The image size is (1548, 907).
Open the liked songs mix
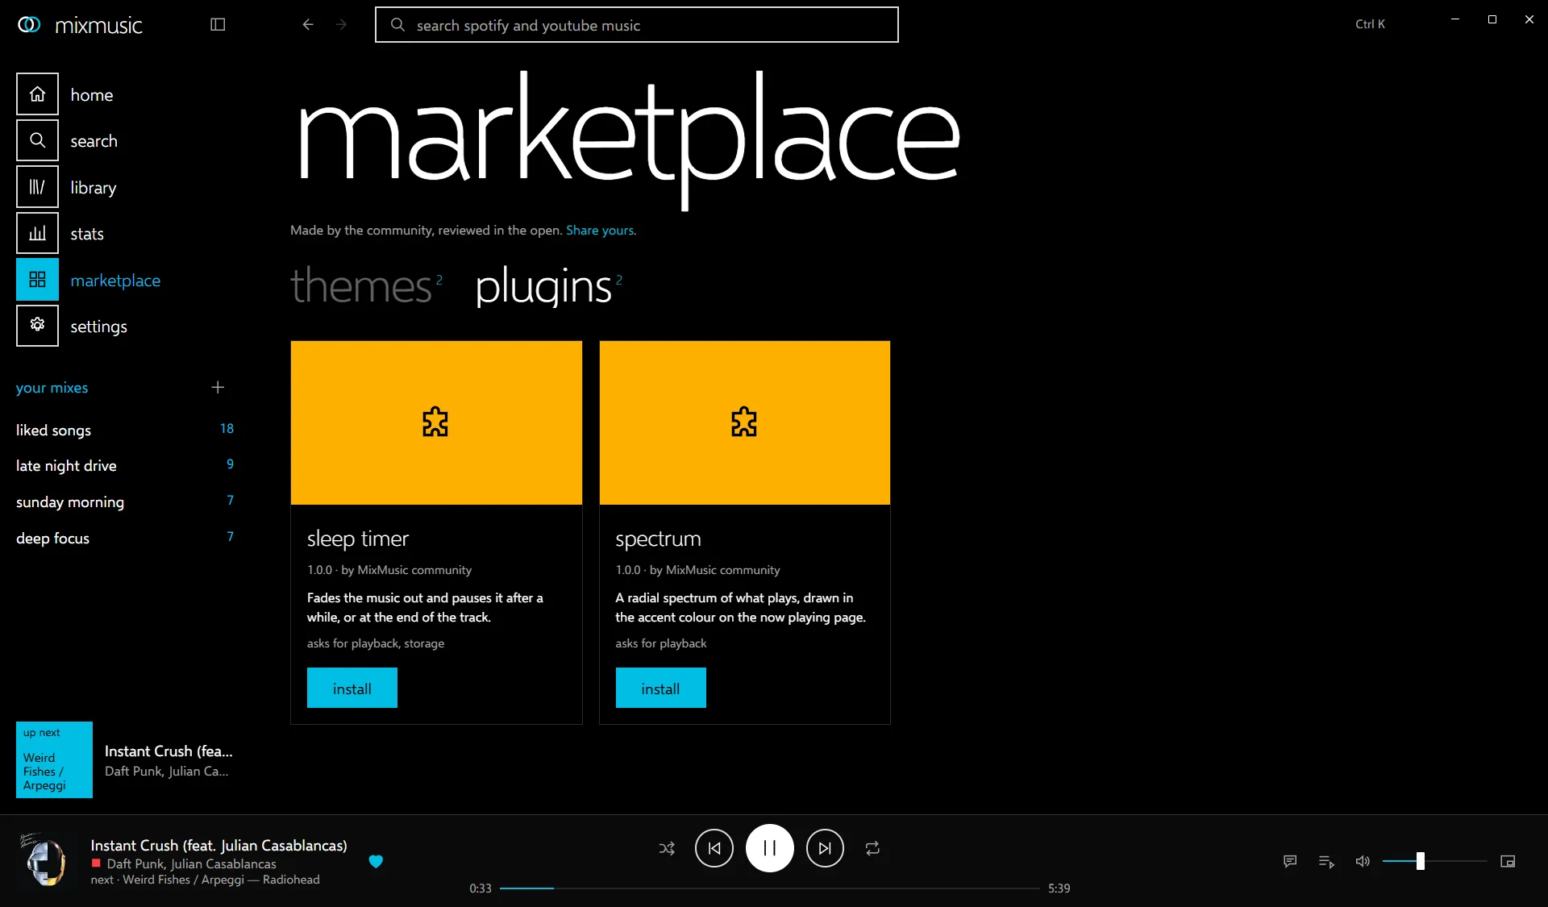pos(125,430)
